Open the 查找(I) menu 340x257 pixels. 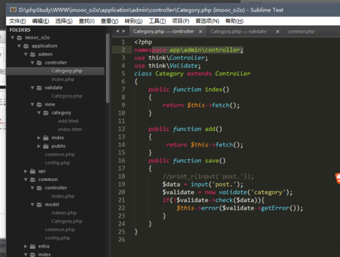click(86, 21)
